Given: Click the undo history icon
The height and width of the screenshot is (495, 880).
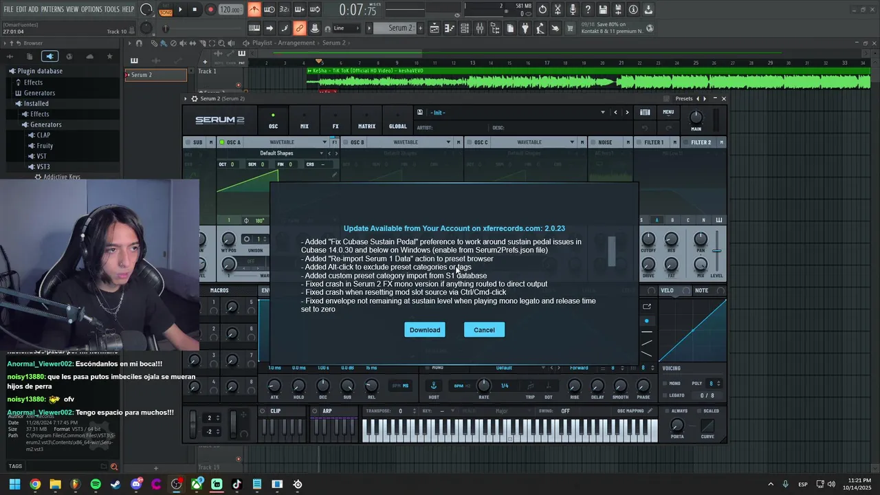Looking at the screenshot, I should tap(542, 10).
